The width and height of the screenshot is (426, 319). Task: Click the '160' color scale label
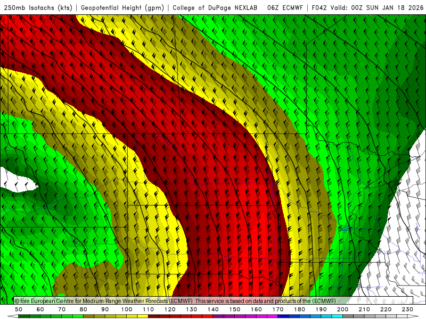click(x=256, y=309)
